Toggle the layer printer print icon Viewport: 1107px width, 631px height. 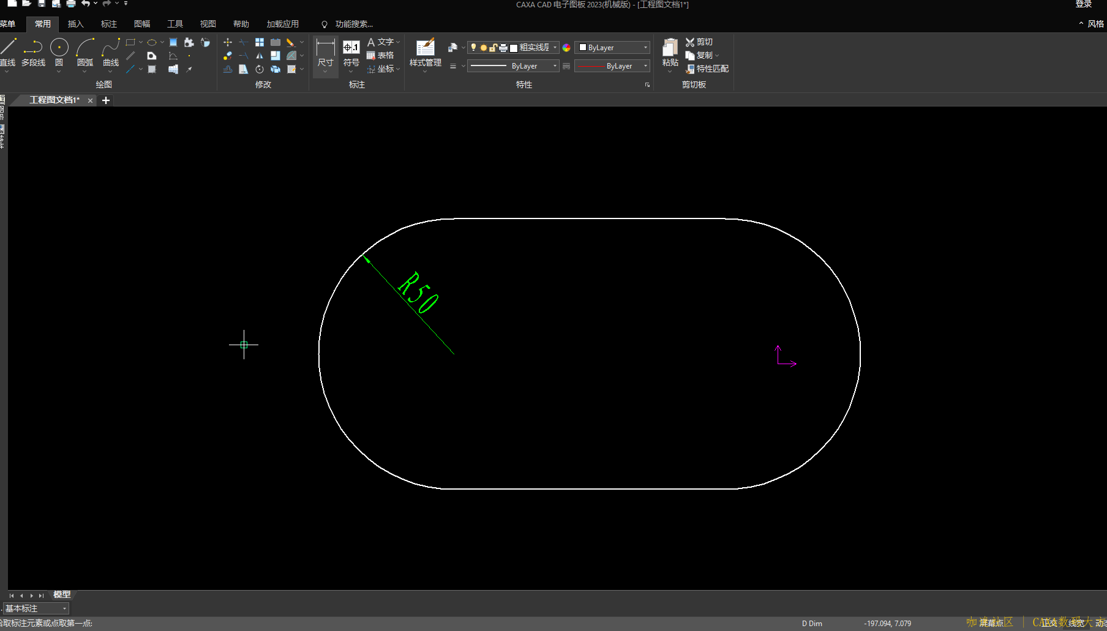(503, 47)
